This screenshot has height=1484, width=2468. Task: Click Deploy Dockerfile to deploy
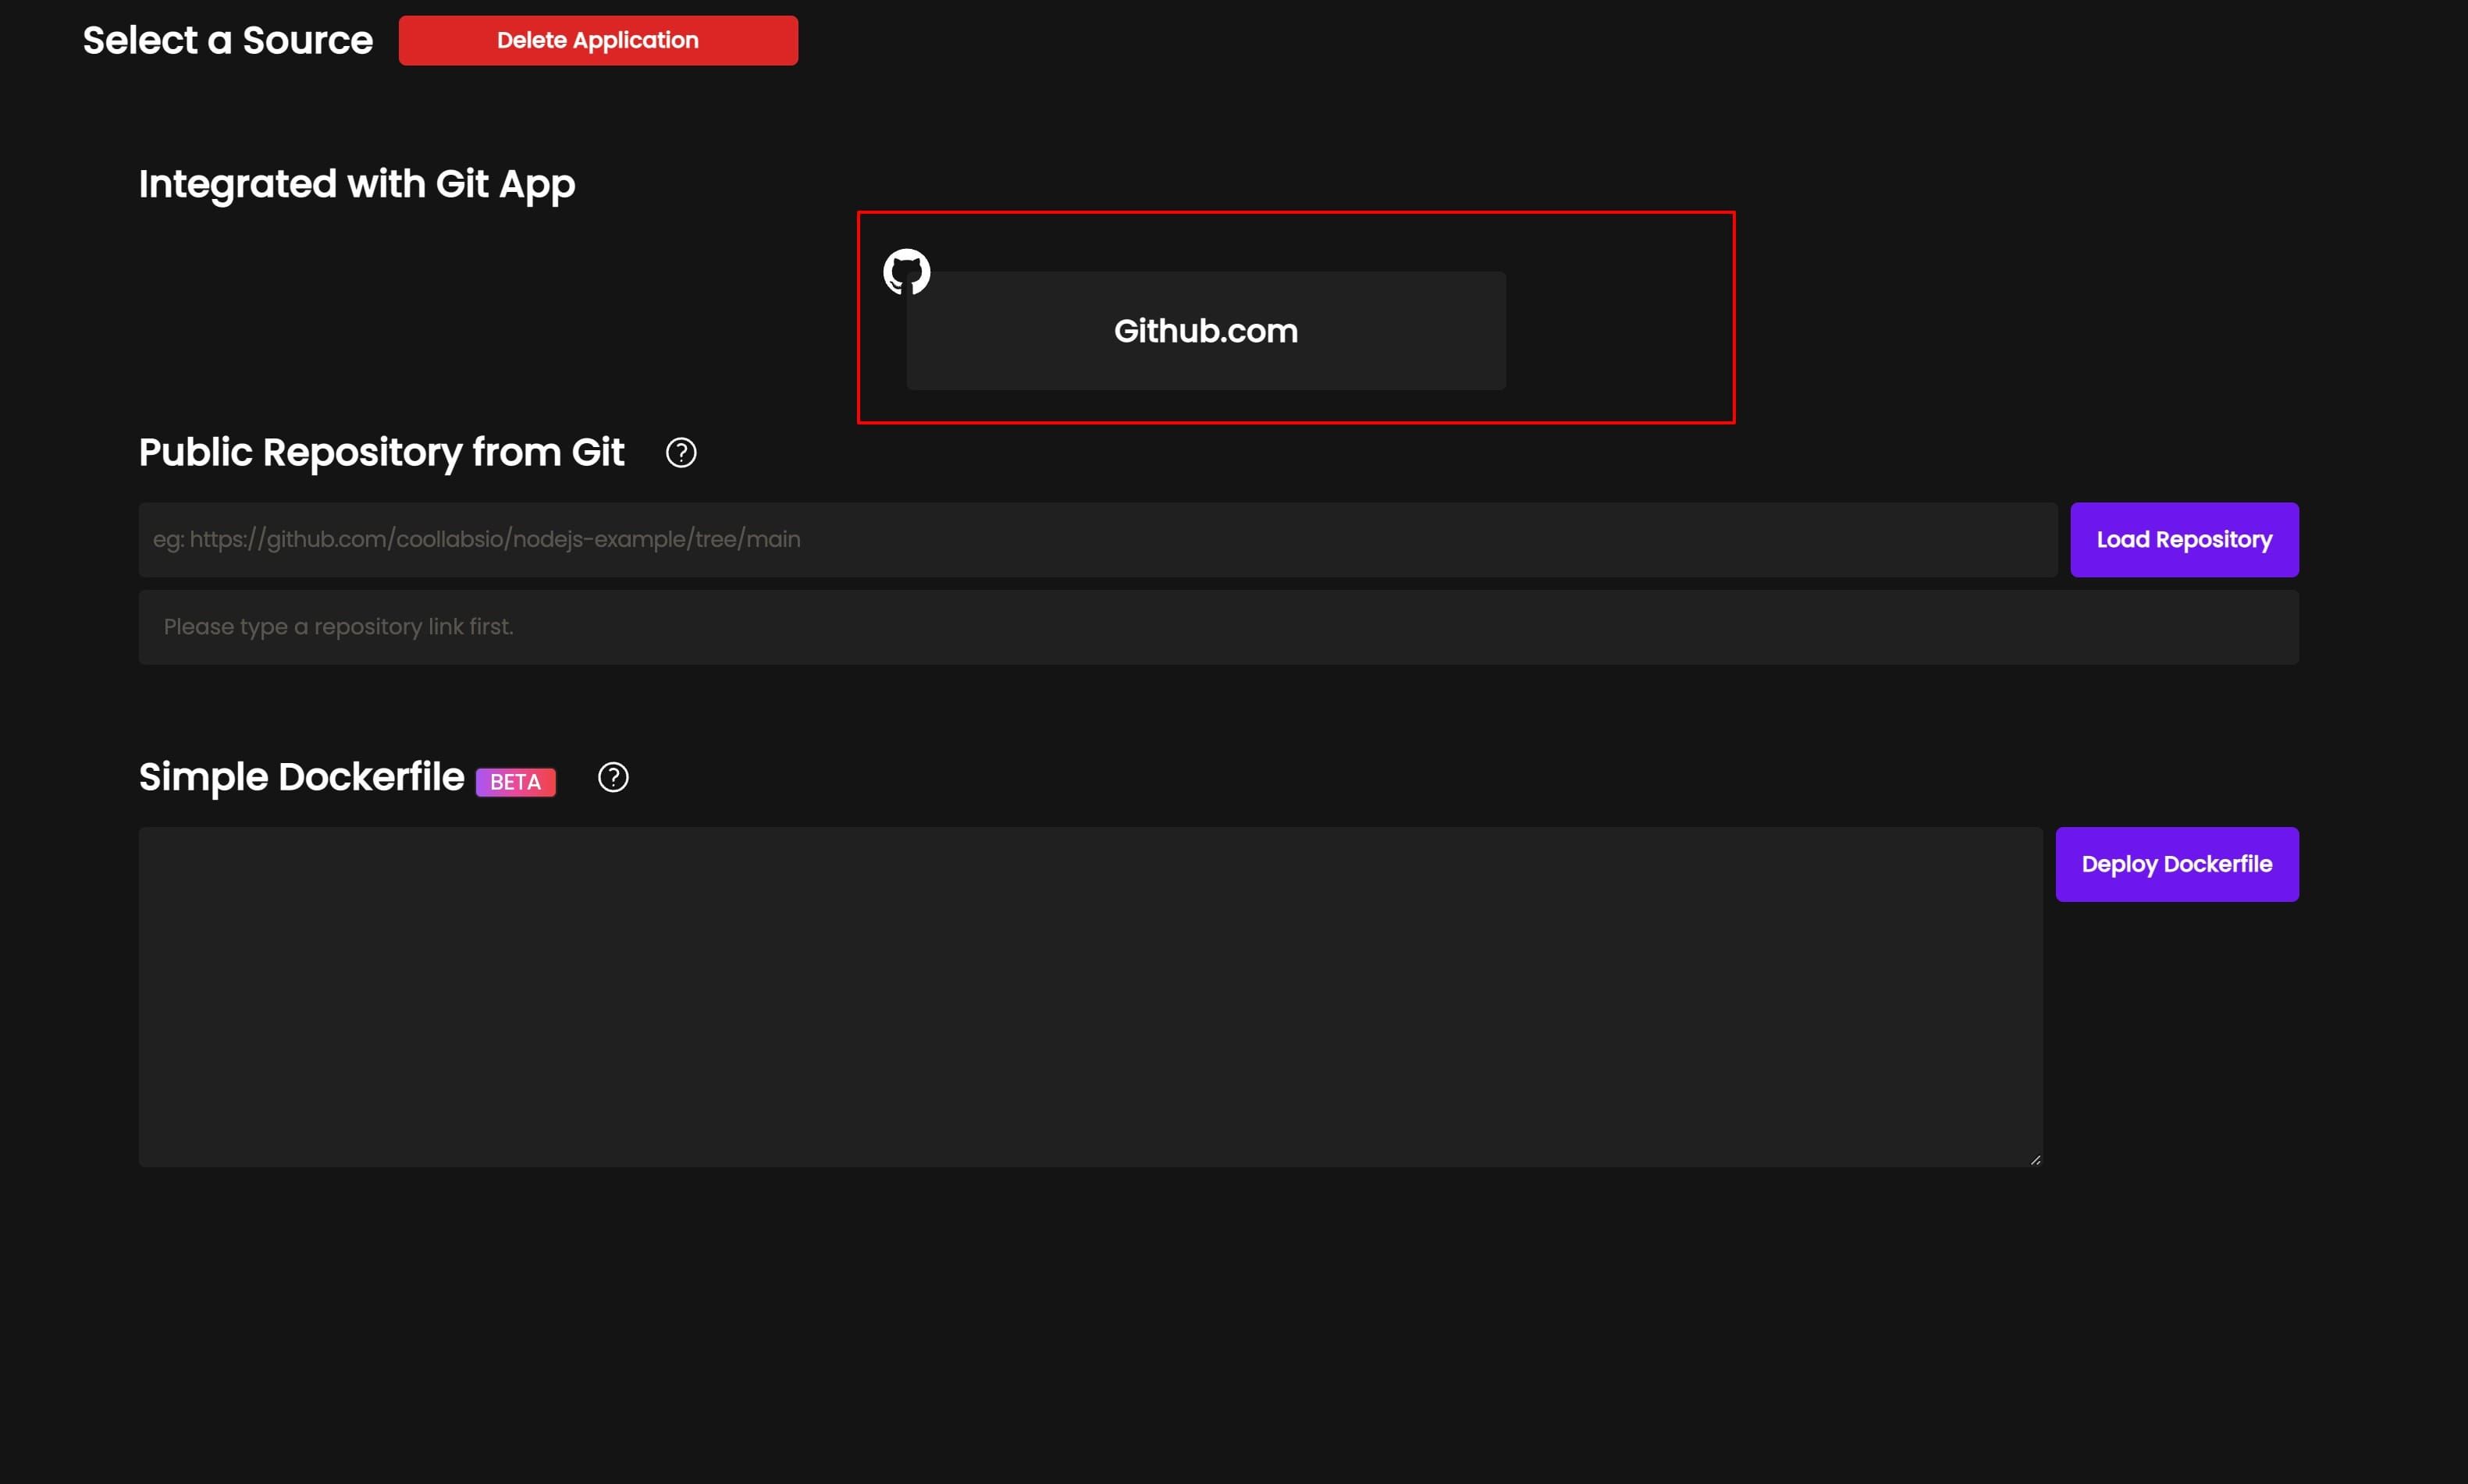point(2177,863)
